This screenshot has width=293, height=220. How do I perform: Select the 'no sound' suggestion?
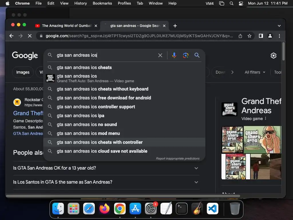click(124, 125)
